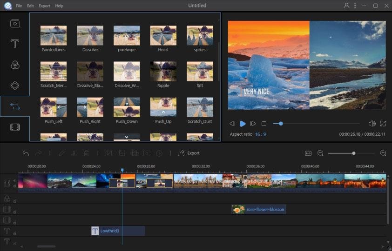Click the preview playback progress slider
Image resolution: width=392 pixels, height=251 pixels.
click(317, 124)
